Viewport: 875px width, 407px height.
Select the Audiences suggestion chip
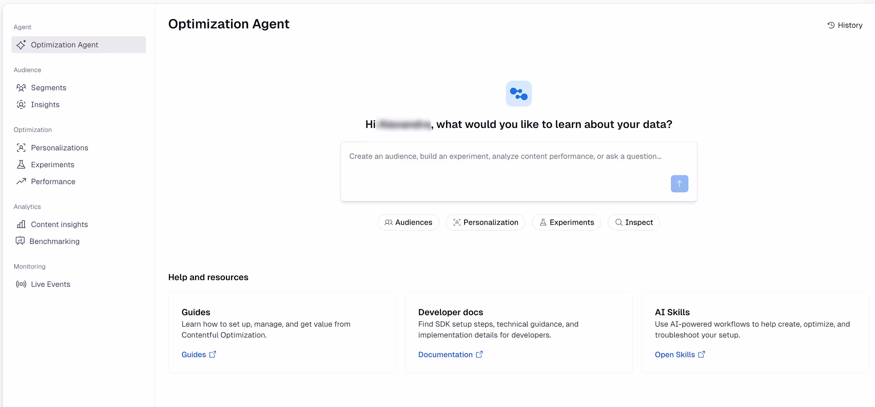point(408,222)
